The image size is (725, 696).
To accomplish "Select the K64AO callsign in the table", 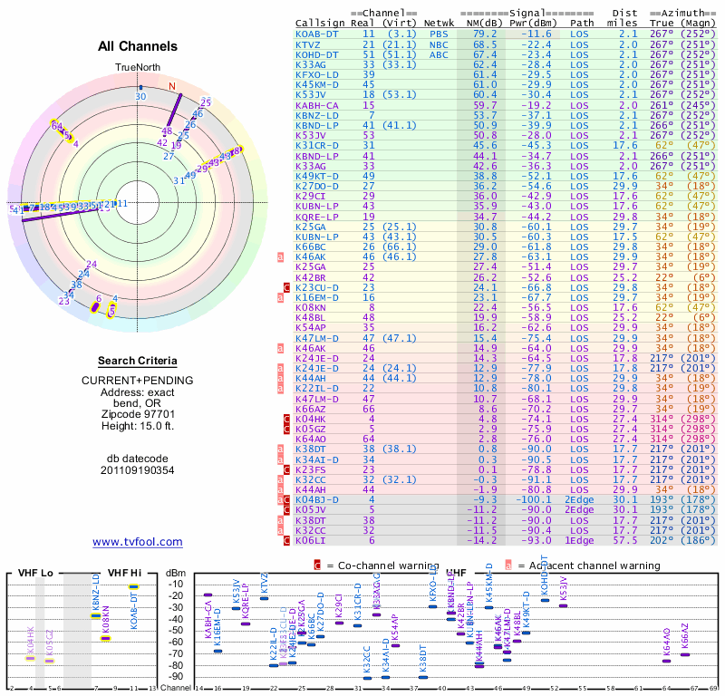I will pos(311,440).
